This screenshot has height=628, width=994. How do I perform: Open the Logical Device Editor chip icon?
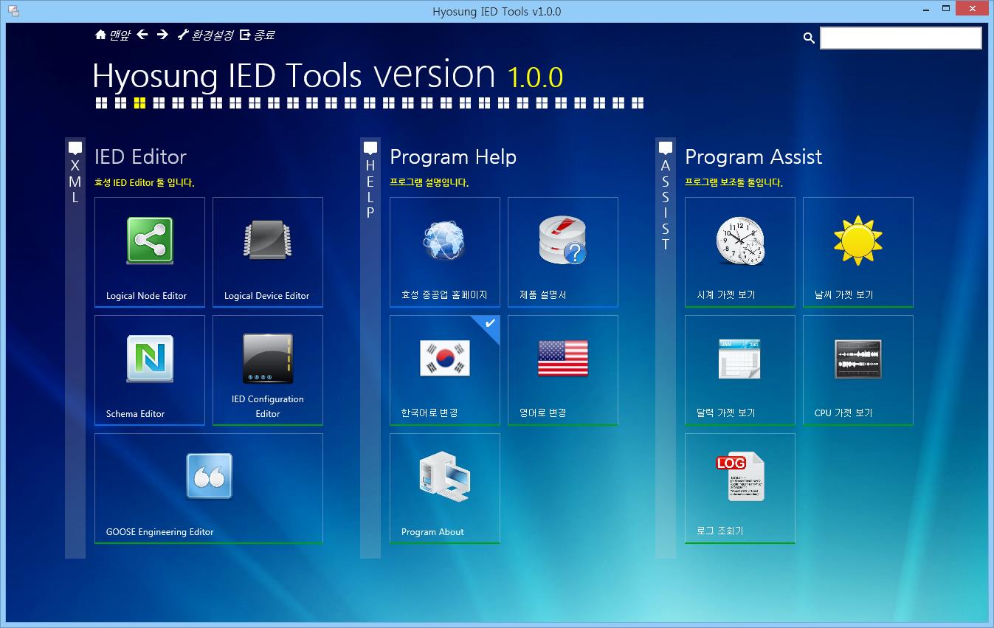point(267,241)
